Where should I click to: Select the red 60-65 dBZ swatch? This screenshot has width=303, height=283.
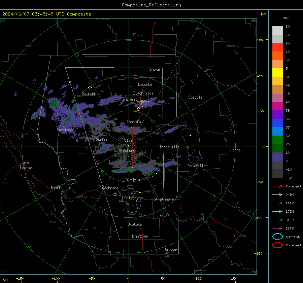click(x=277, y=47)
